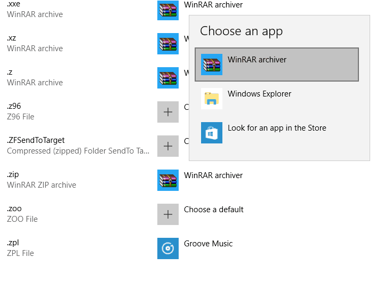Click the .zpl extension text

(x=13, y=243)
